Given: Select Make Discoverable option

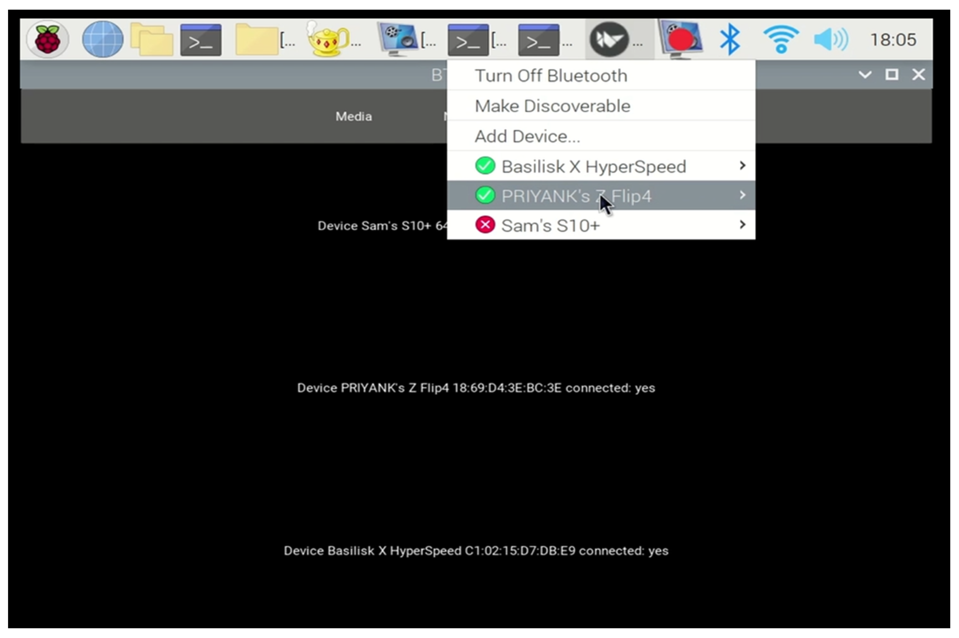Looking at the screenshot, I should click(x=552, y=106).
